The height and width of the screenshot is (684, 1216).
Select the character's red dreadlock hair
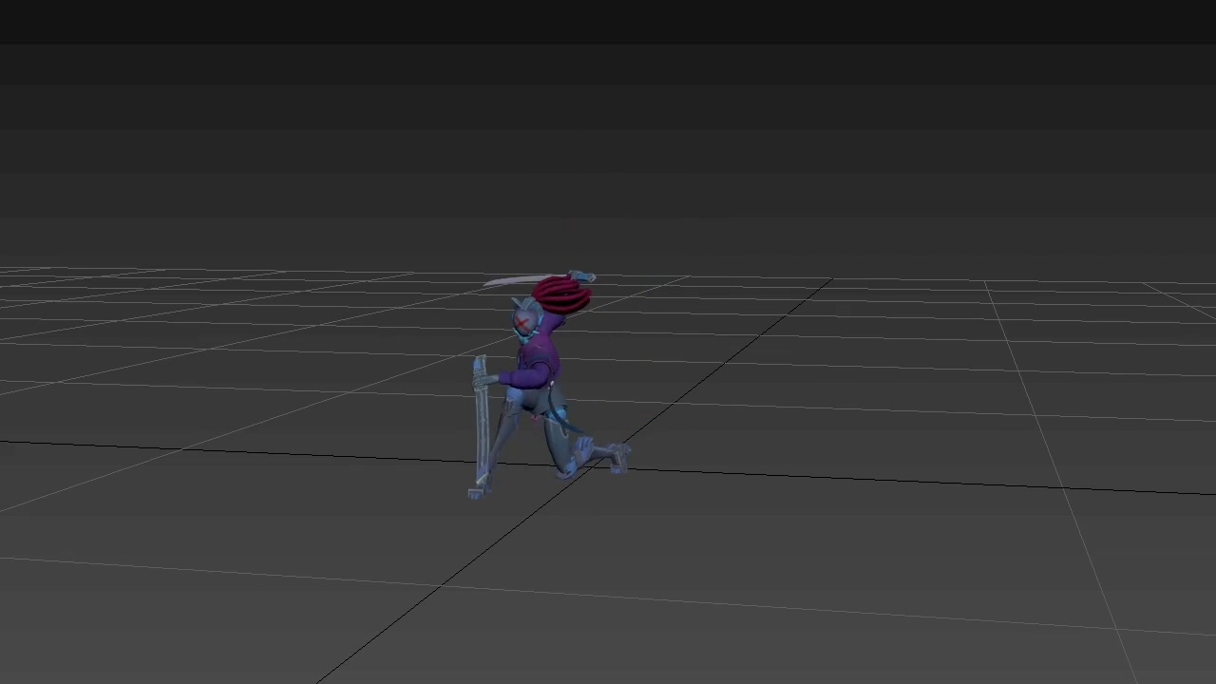(x=561, y=295)
